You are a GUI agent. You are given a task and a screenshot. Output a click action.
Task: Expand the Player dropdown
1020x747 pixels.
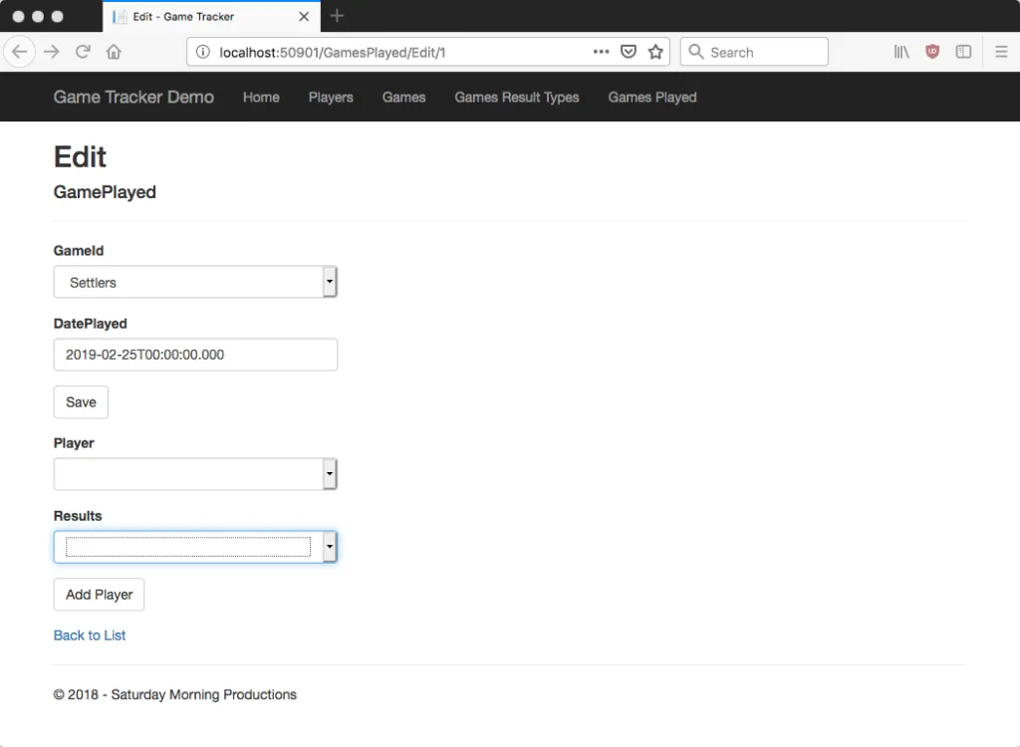[x=195, y=474]
